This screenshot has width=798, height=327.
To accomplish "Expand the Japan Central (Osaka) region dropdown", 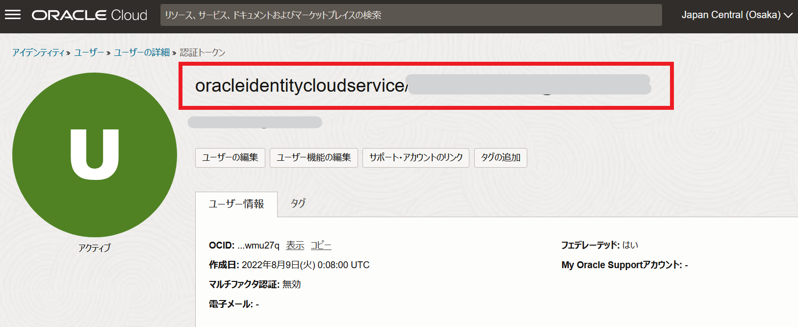I will pyautogui.click(x=736, y=15).
